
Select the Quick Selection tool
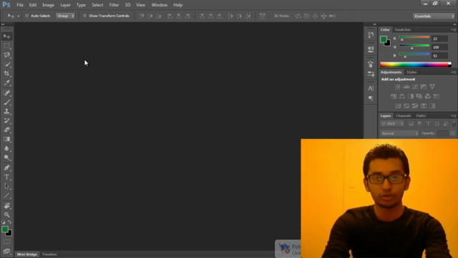6,64
